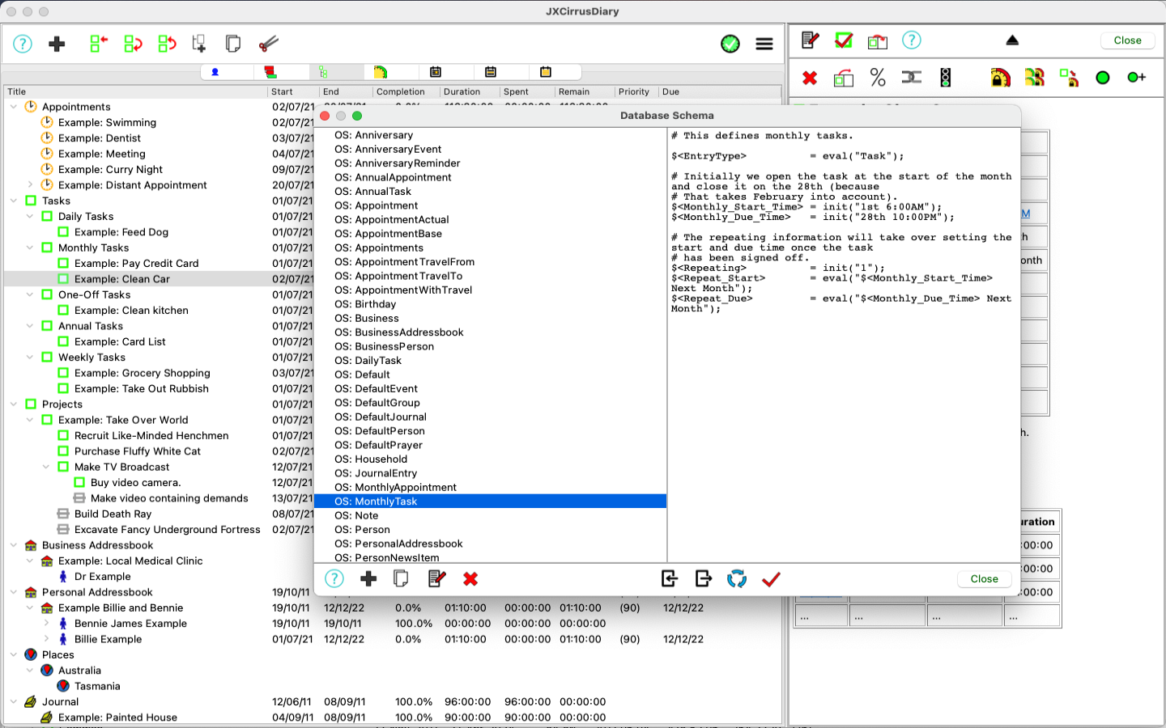
Task: Click the green boxes icon with left arrow
Action: coord(99,44)
